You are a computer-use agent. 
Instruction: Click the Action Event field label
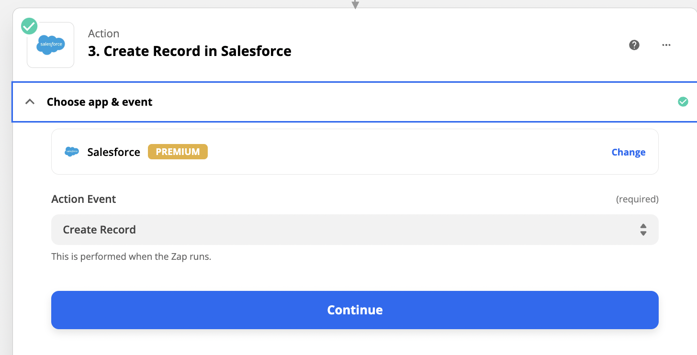[x=84, y=199]
